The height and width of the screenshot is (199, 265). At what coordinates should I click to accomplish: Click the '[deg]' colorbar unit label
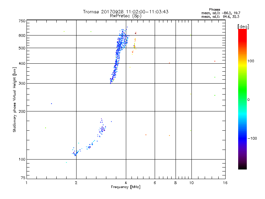pyautogui.click(x=243, y=27)
